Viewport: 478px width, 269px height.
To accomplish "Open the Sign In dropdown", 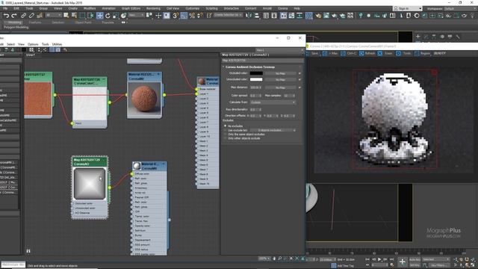I will (407, 8).
